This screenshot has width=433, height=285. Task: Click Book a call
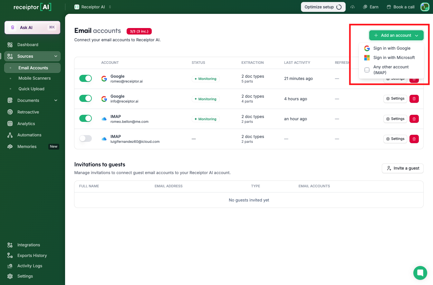[400, 7]
